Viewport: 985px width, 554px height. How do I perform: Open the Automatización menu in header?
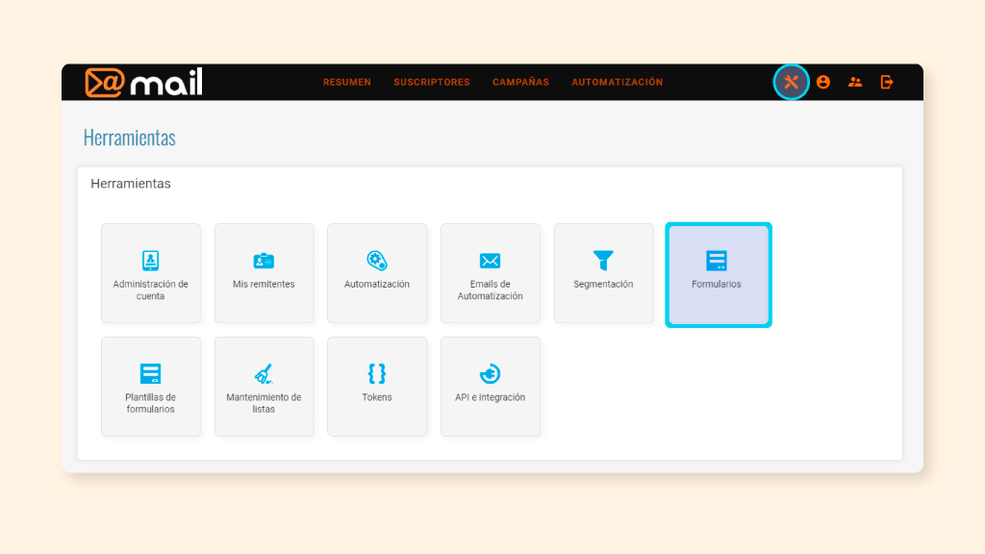617,83
